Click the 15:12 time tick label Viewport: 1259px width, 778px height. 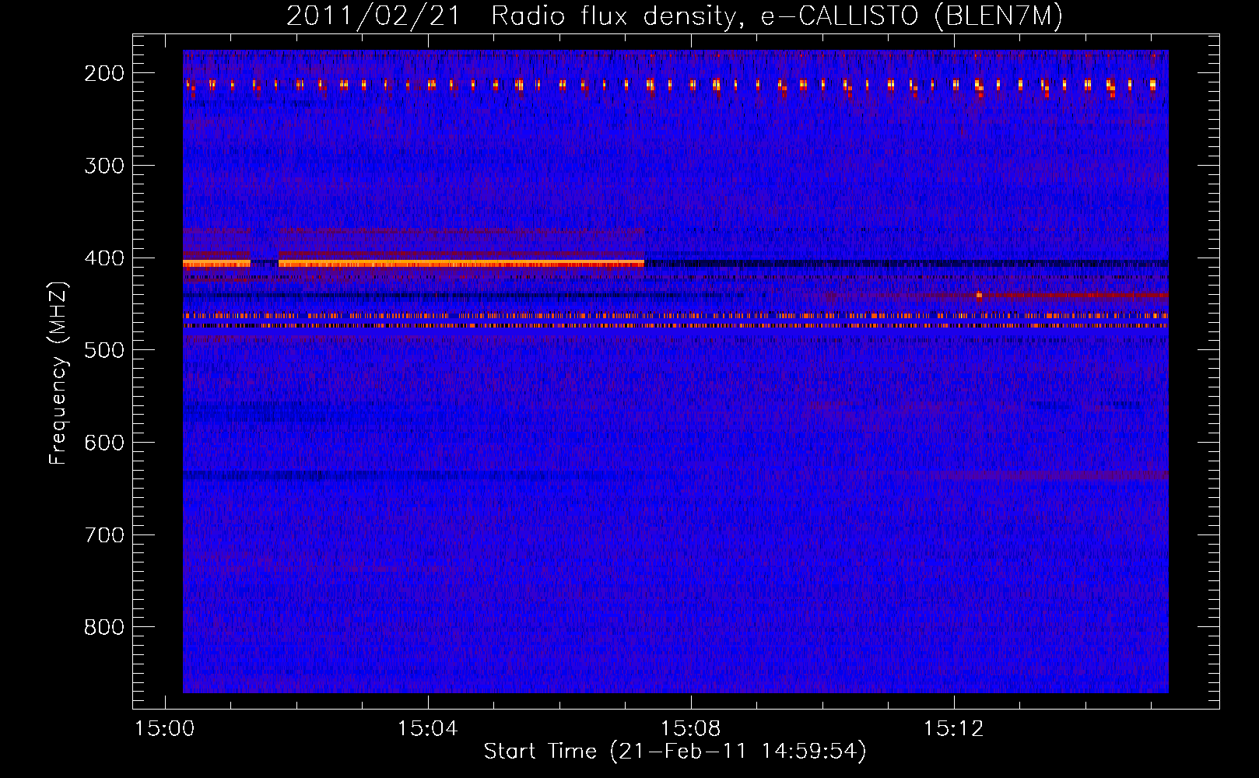[x=953, y=729]
